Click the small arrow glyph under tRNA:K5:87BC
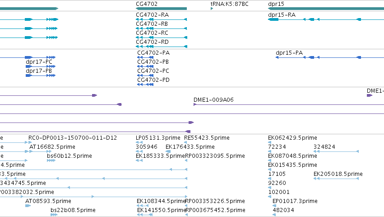 click(212, 9)
